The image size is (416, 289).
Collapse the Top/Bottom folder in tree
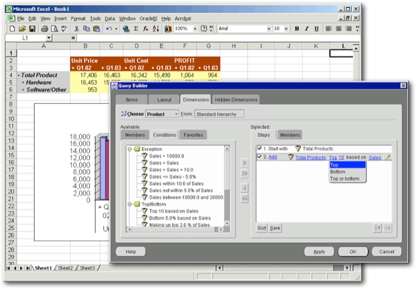[130, 204]
